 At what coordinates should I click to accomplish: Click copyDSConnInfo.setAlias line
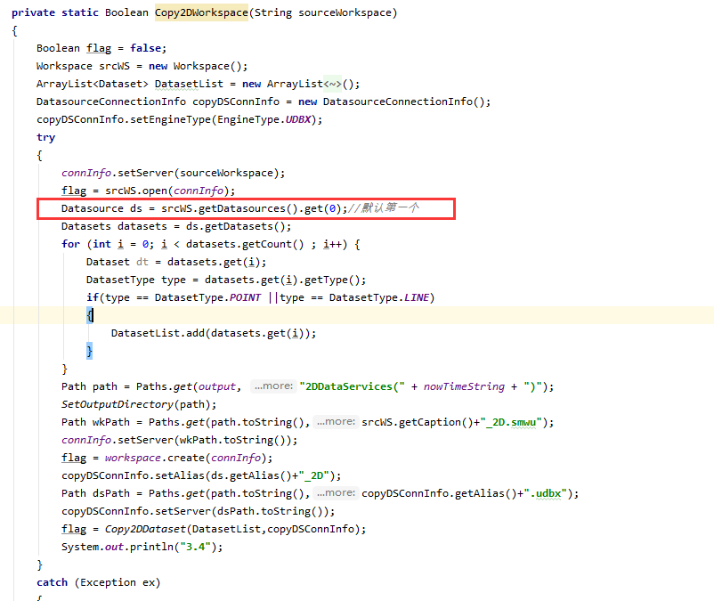click(x=201, y=475)
